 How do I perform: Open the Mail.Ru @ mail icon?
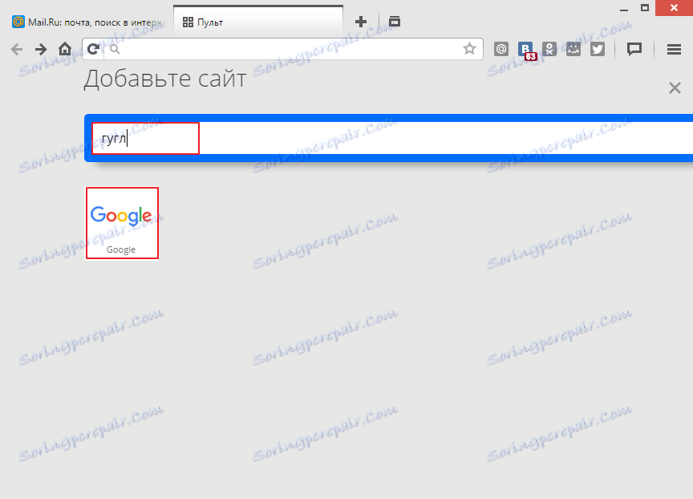click(500, 49)
